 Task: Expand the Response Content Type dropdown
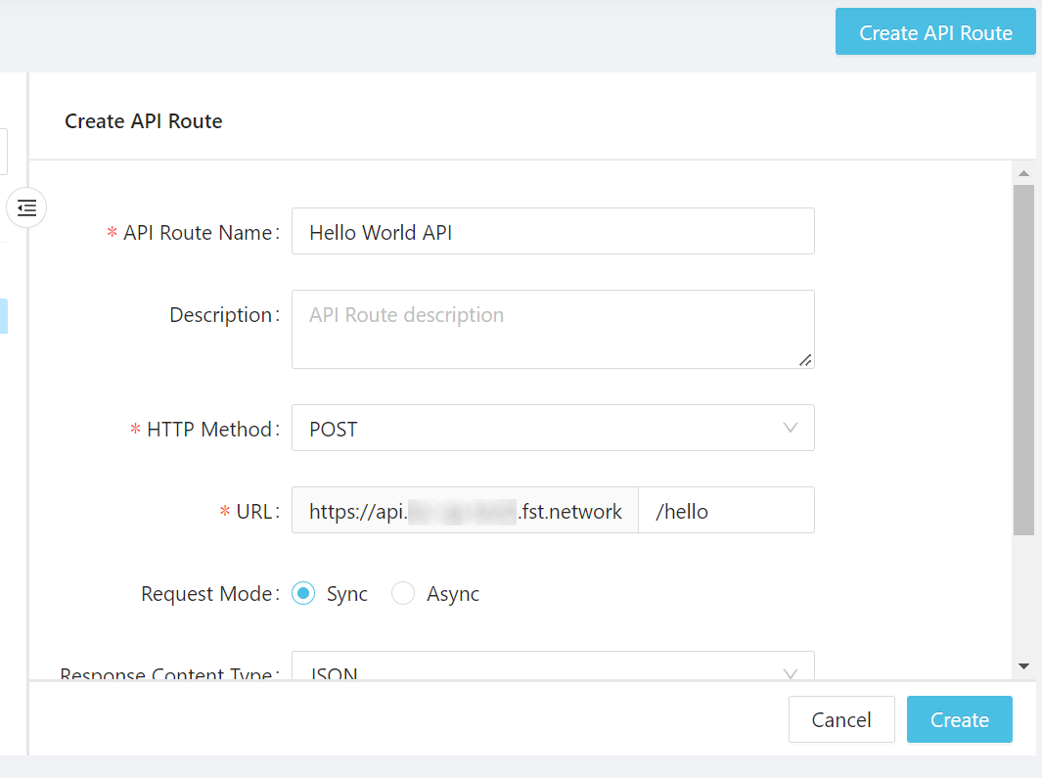(552, 669)
